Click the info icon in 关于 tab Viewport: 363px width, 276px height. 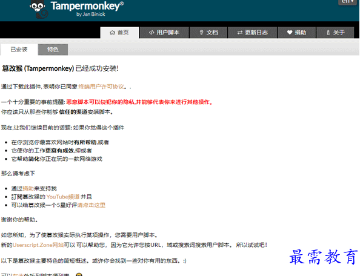click(328, 33)
